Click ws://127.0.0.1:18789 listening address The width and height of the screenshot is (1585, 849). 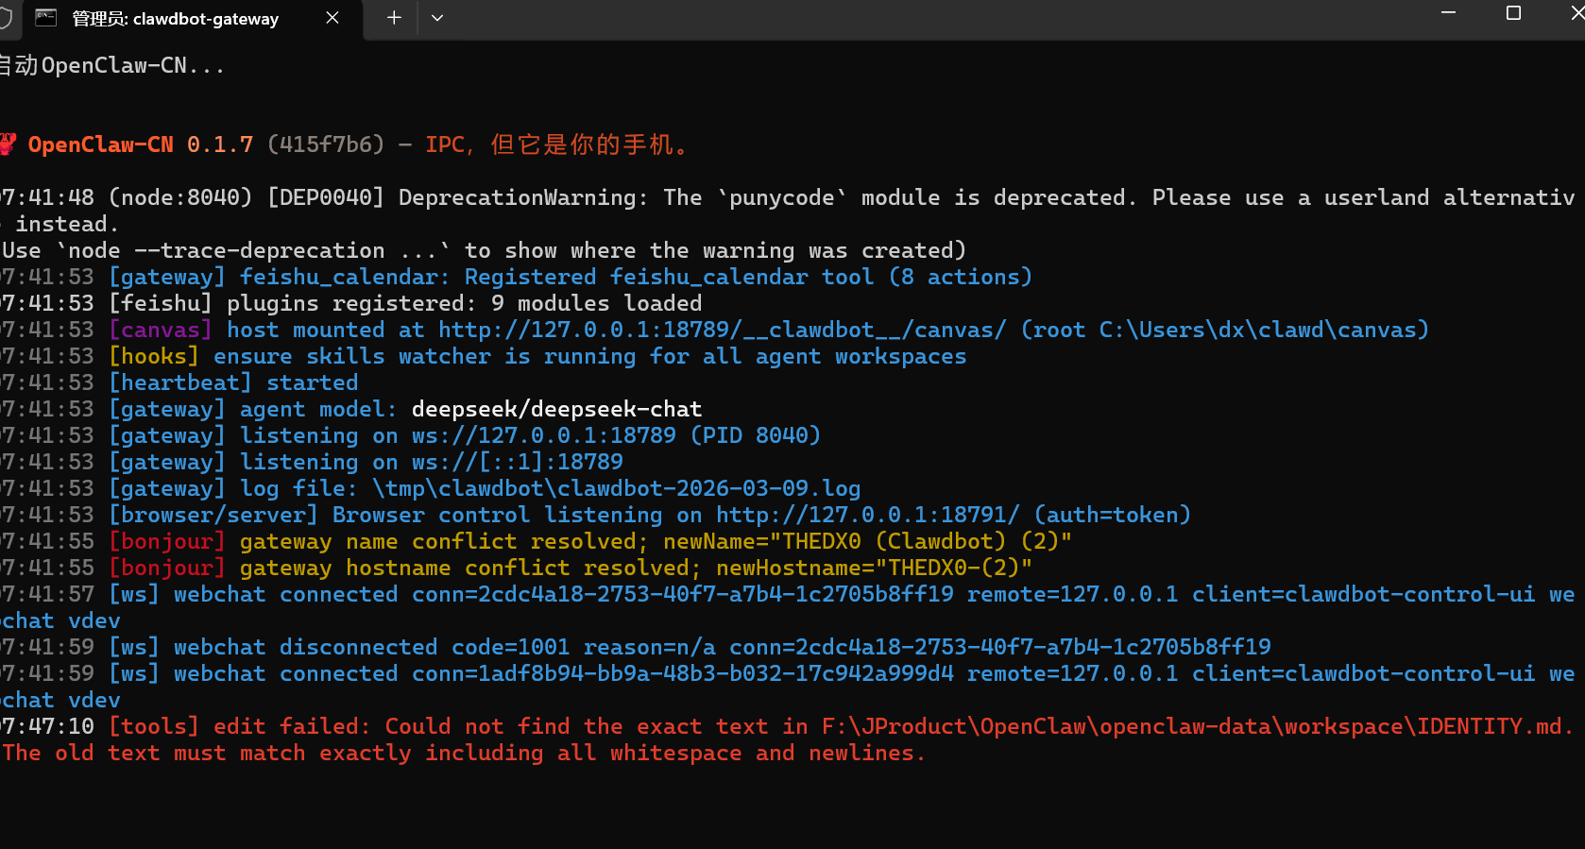[544, 435]
